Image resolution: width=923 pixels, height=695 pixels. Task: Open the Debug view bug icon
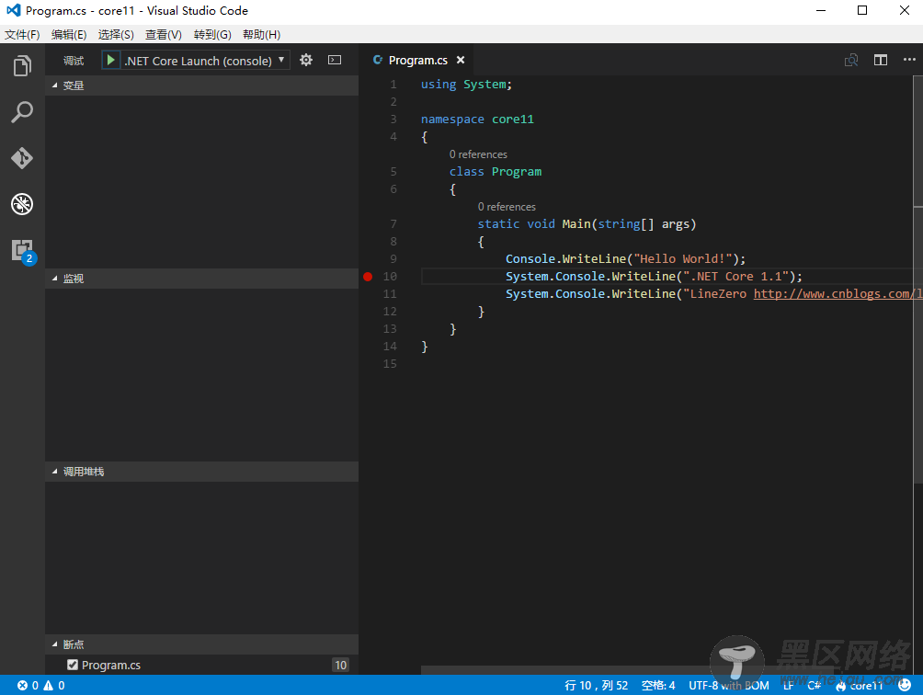click(22, 204)
